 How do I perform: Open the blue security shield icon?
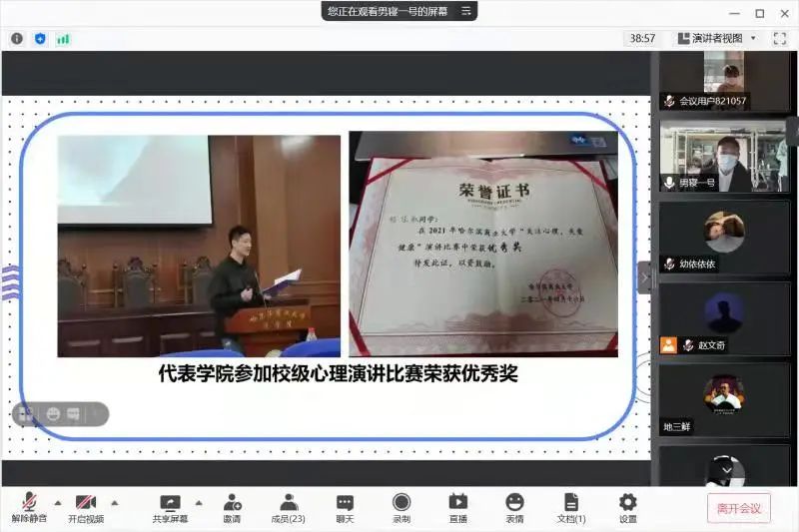(40, 38)
